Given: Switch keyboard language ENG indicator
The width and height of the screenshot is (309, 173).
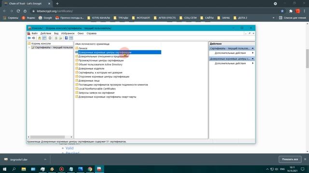Looking at the screenshot, I should [282, 169].
